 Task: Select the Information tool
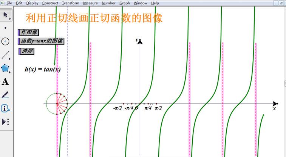click(x=5, y=108)
